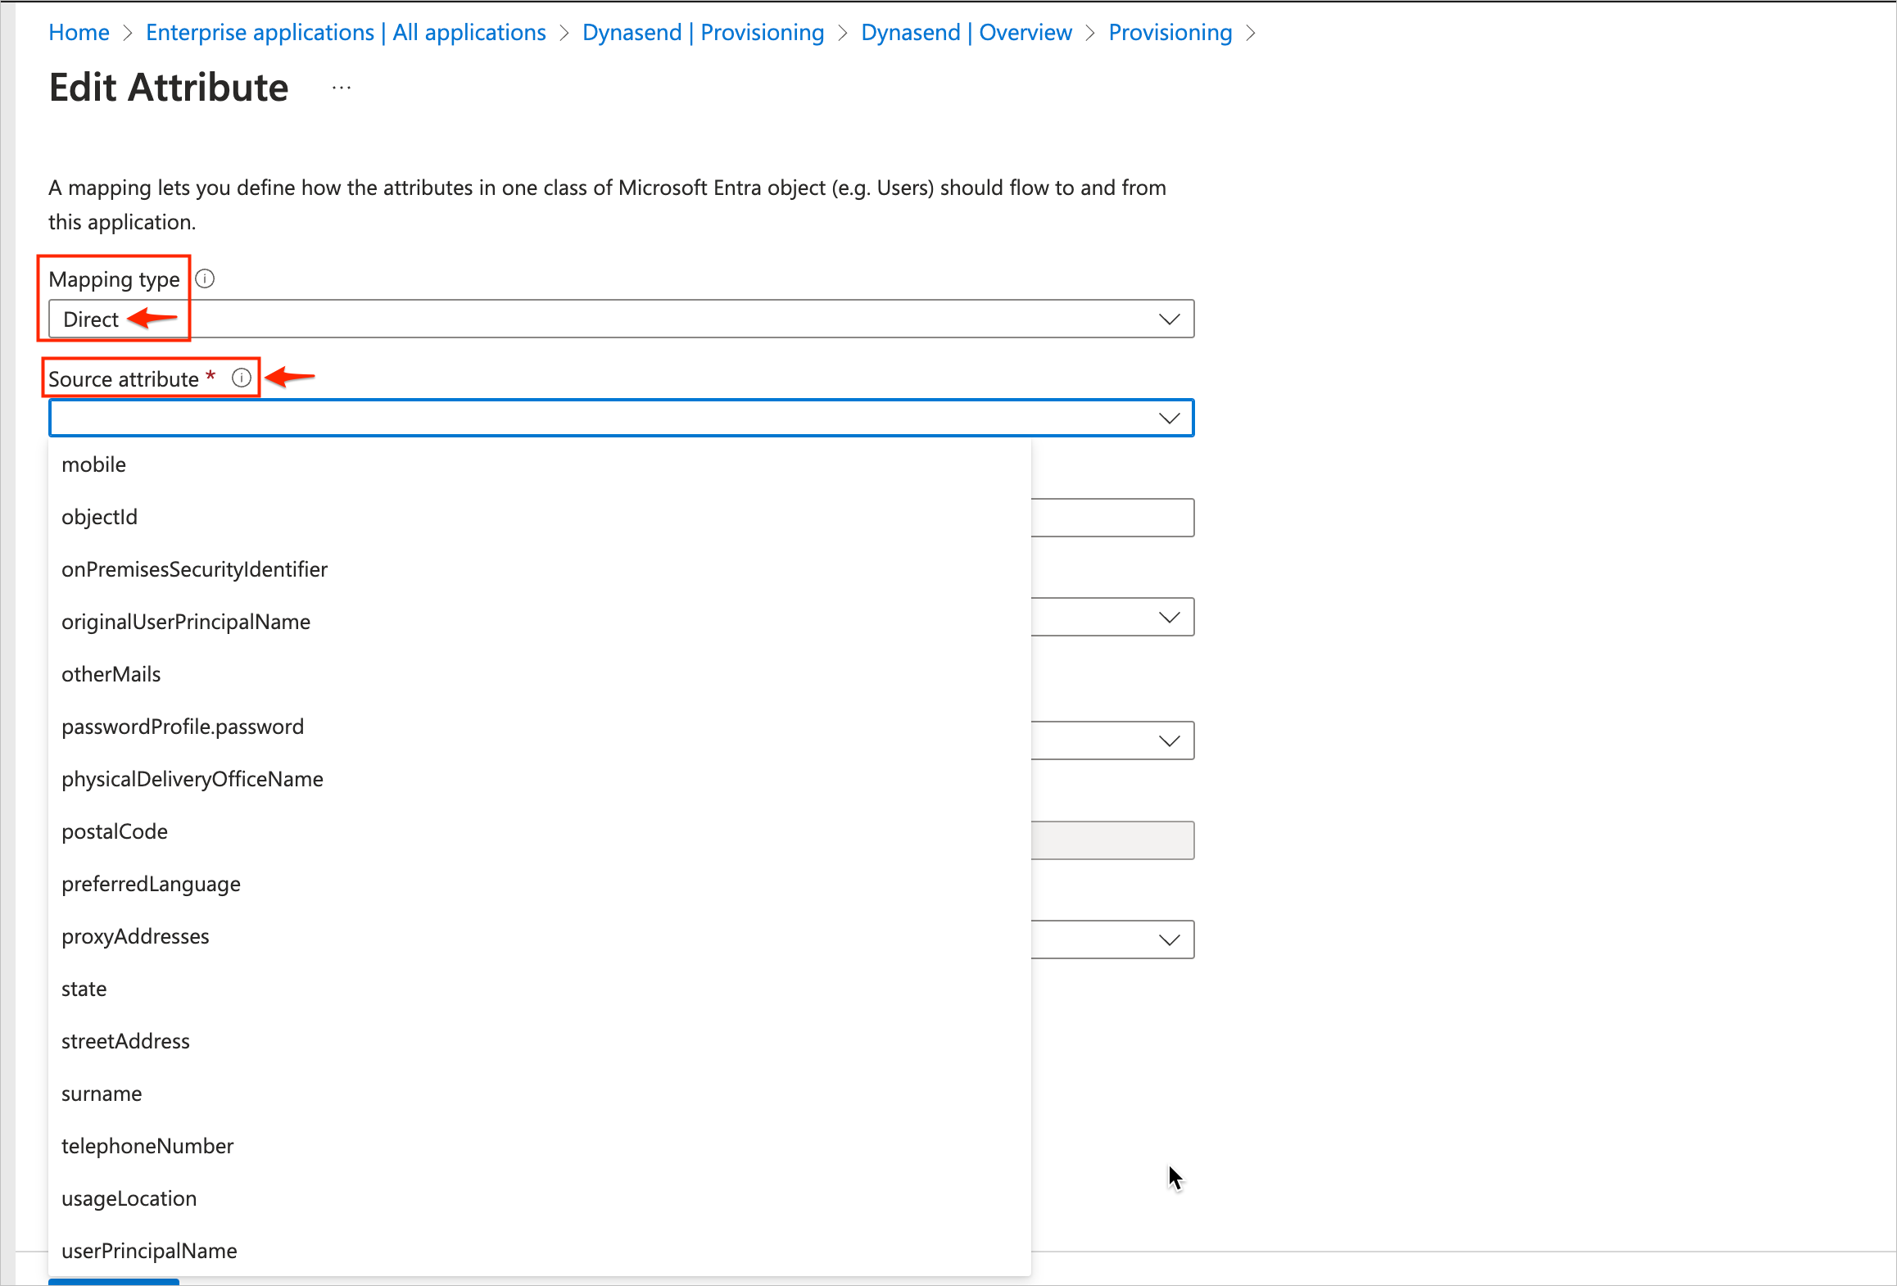Select otherMails from the dropdown list
The width and height of the screenshot is (1897, 1286).
pyautogui.click(x=111, y=673)
